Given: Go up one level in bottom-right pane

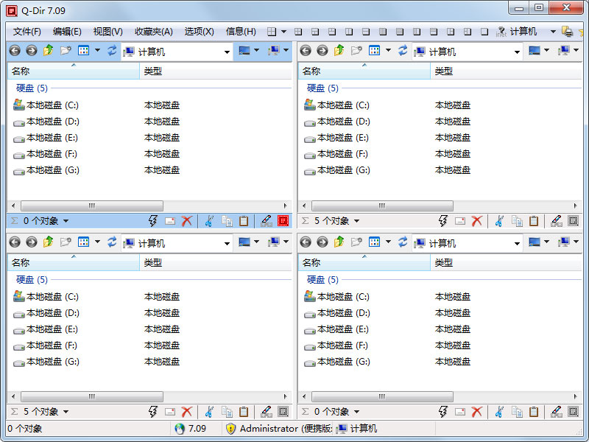Looking at the screenshot, I should coord(339,242).
